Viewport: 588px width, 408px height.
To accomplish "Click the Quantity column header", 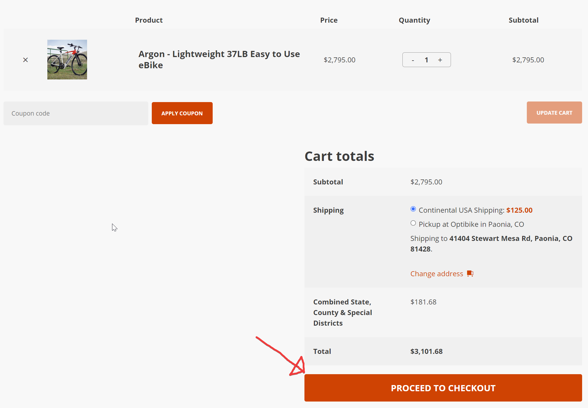I will click(414, 20).
